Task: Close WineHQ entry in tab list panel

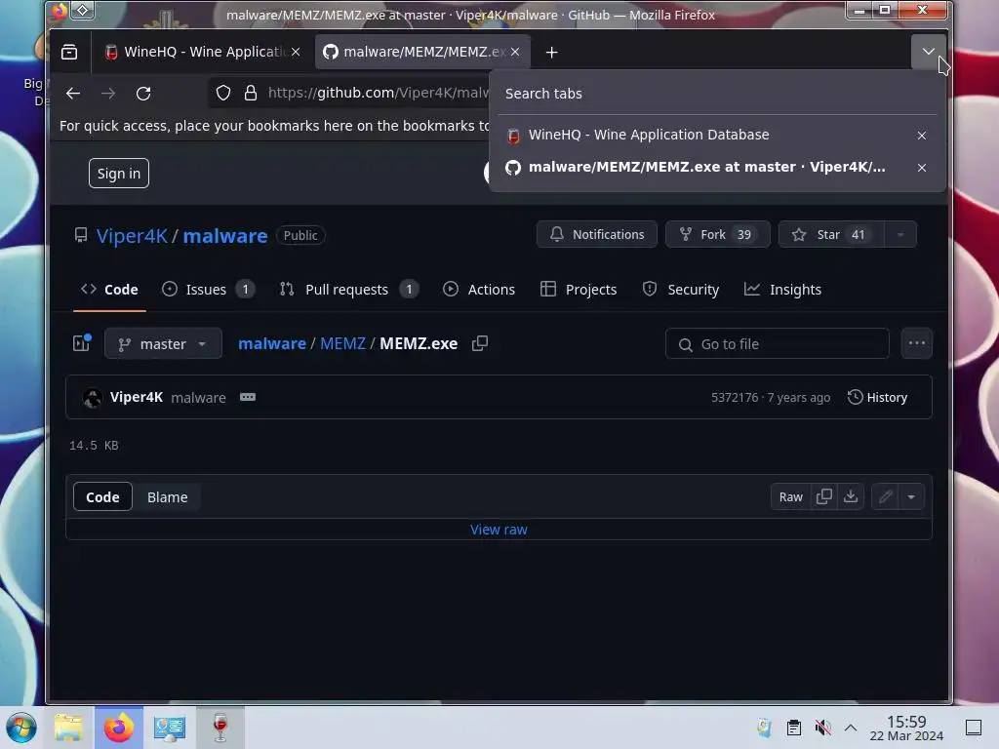Action: click(x=921, y=136)
